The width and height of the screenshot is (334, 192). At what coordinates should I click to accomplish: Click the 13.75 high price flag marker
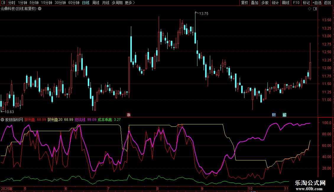tap(196, 13)
